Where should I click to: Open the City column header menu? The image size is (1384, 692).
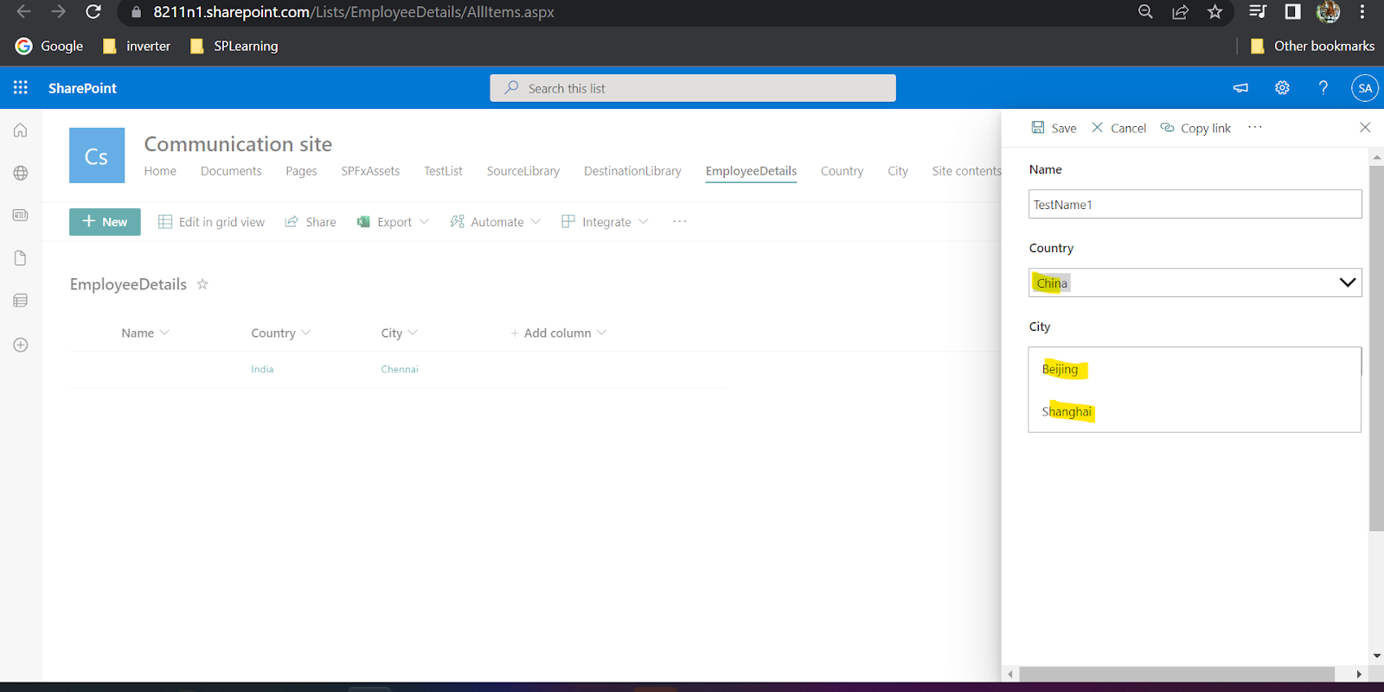point(400,333)
